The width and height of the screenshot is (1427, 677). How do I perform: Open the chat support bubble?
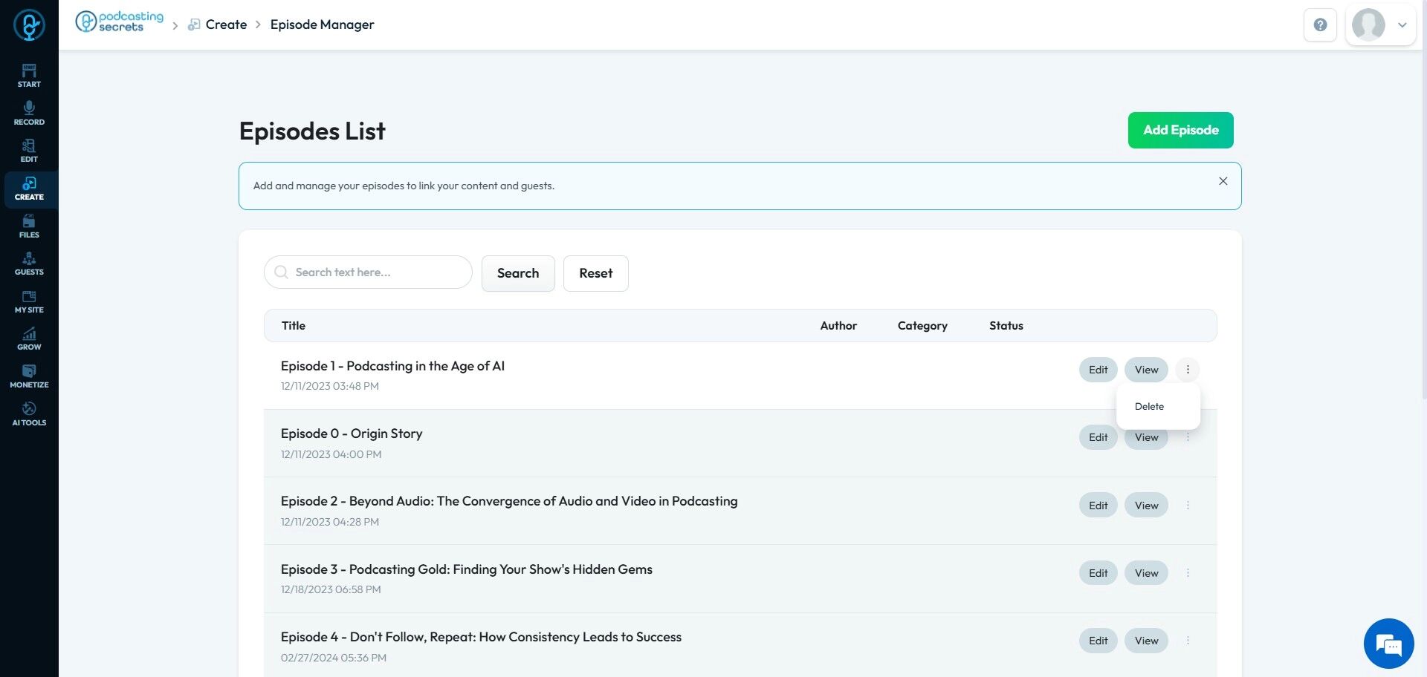pos(1388,644)
